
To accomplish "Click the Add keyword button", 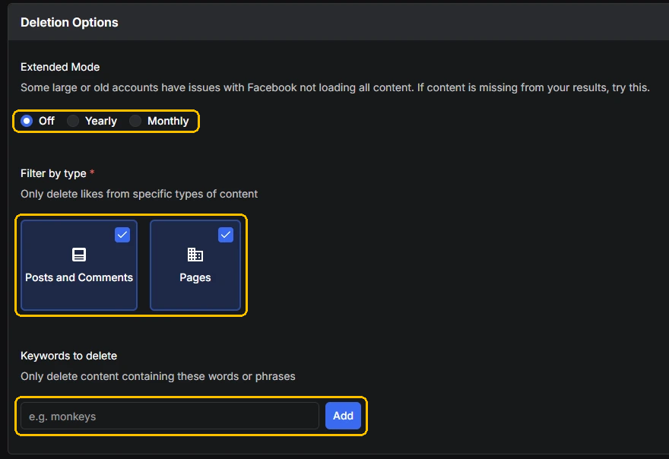I will click(x=343, y=416).
